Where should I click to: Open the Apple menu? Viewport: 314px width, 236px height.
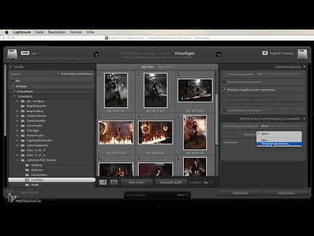[7, 32]
